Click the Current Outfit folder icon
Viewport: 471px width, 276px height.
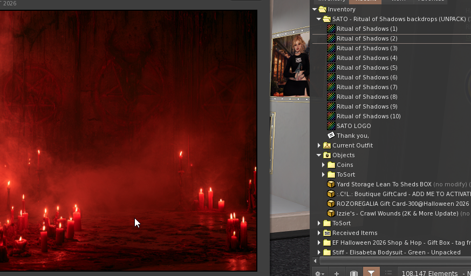[x=327, y=145]
